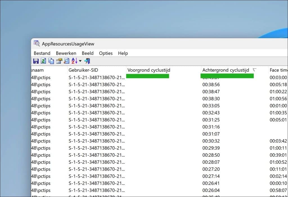The height and width of the screenshot is (197, 288).
Task: Sort by the Gebruiker-SID column header
Action: point(97,70)
